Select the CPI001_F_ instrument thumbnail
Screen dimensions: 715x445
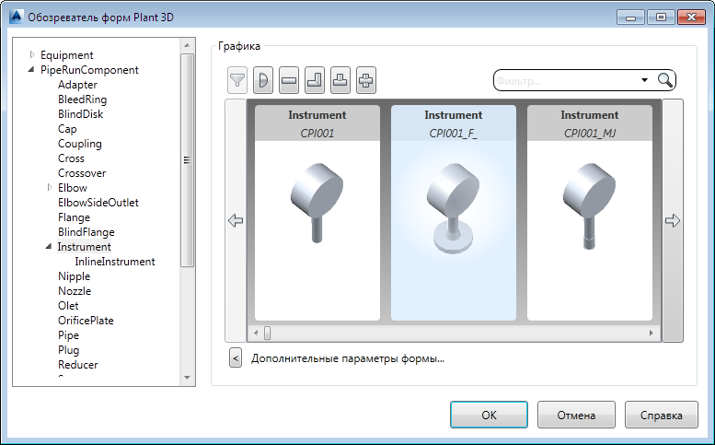[x=454, y=213]
